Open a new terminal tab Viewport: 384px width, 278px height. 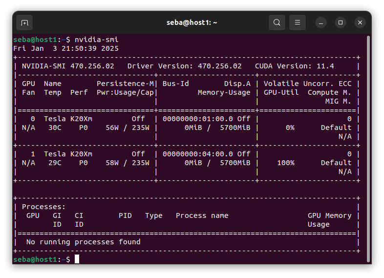(24, 23)
